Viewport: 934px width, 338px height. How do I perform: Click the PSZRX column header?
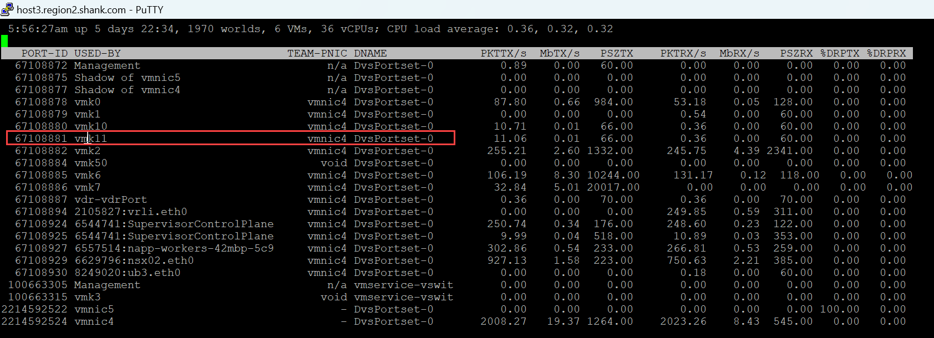click(x=796, y=53)
